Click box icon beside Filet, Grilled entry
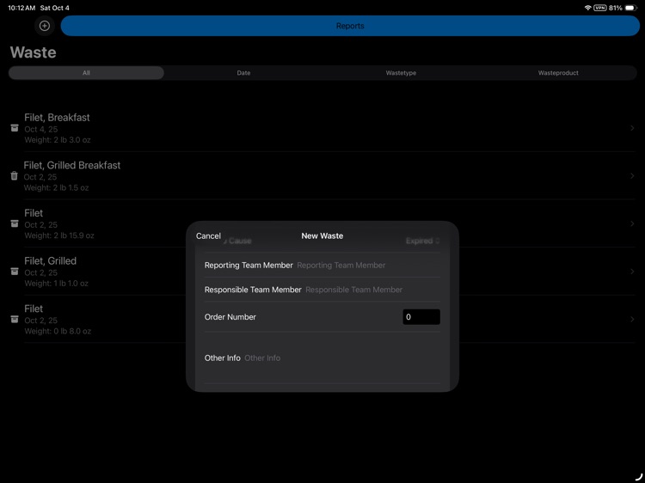 click(x=15, y=272)
